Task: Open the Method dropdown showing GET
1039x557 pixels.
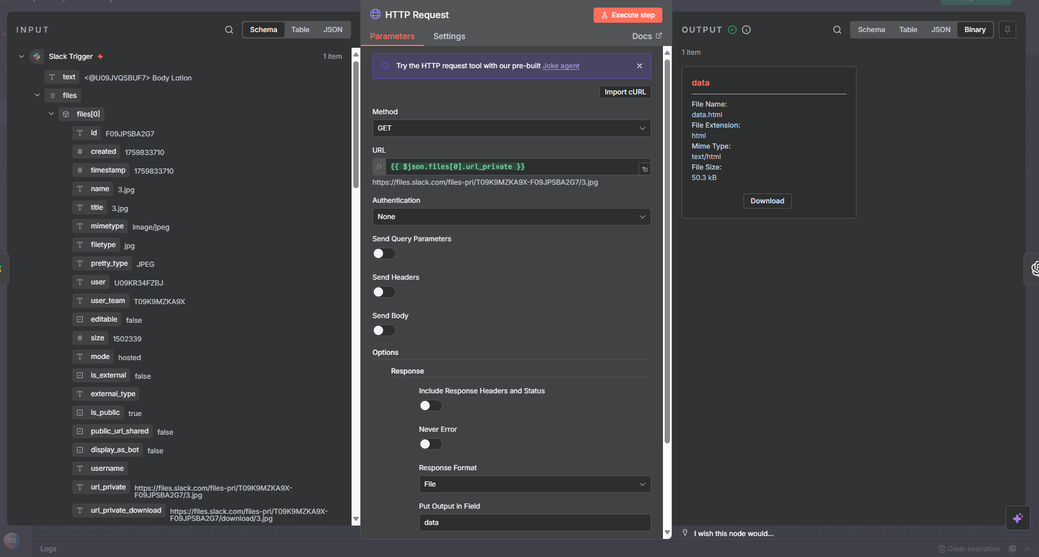Action: pyautogui.click(x=511, y=128)
